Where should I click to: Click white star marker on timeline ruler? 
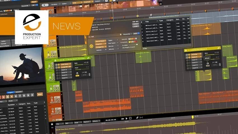151,15
